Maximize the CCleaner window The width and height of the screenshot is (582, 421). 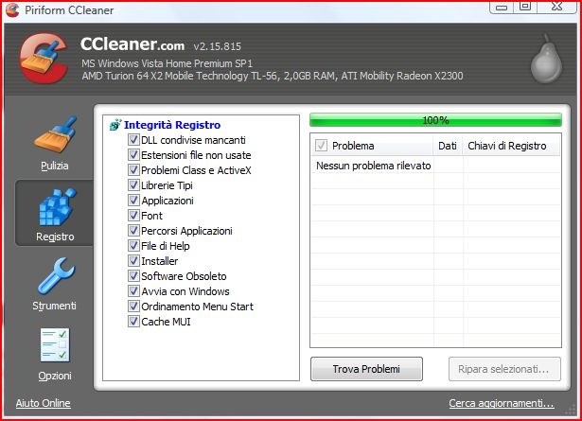[525, 7]
